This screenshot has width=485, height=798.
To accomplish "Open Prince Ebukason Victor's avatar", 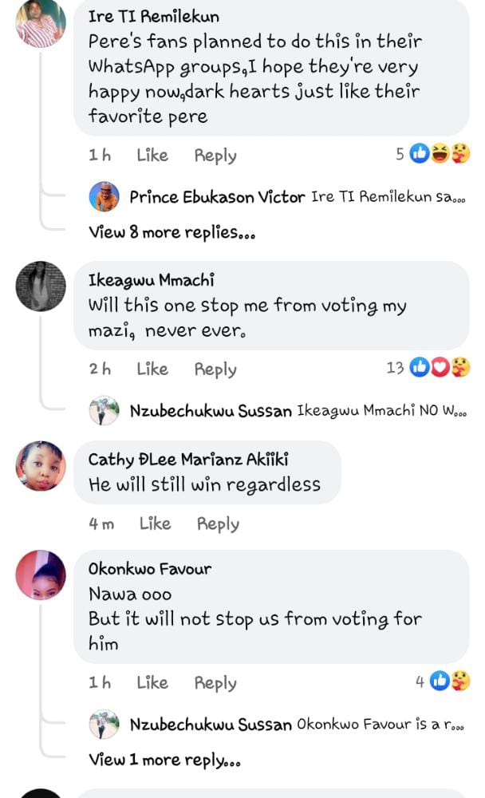I will point(104,197).
